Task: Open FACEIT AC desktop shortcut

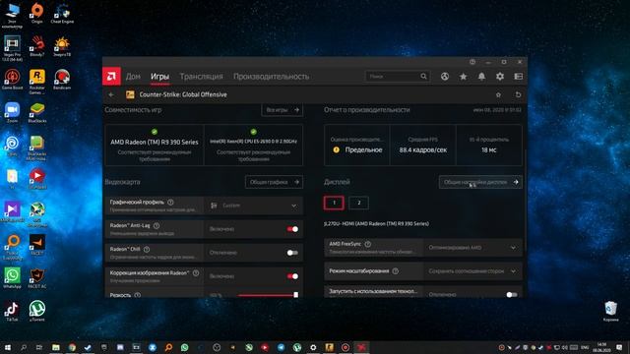Action: pos(37,277)
